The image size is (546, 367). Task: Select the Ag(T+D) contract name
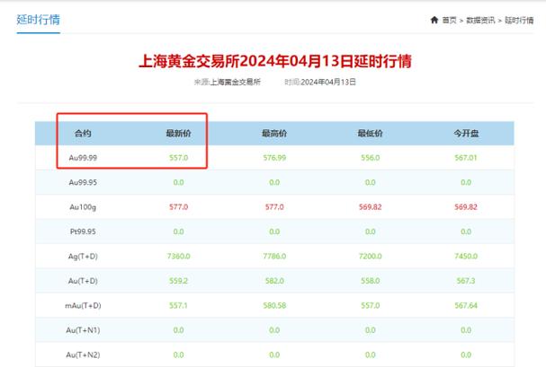pyautogui.click(x=83, y=257)
